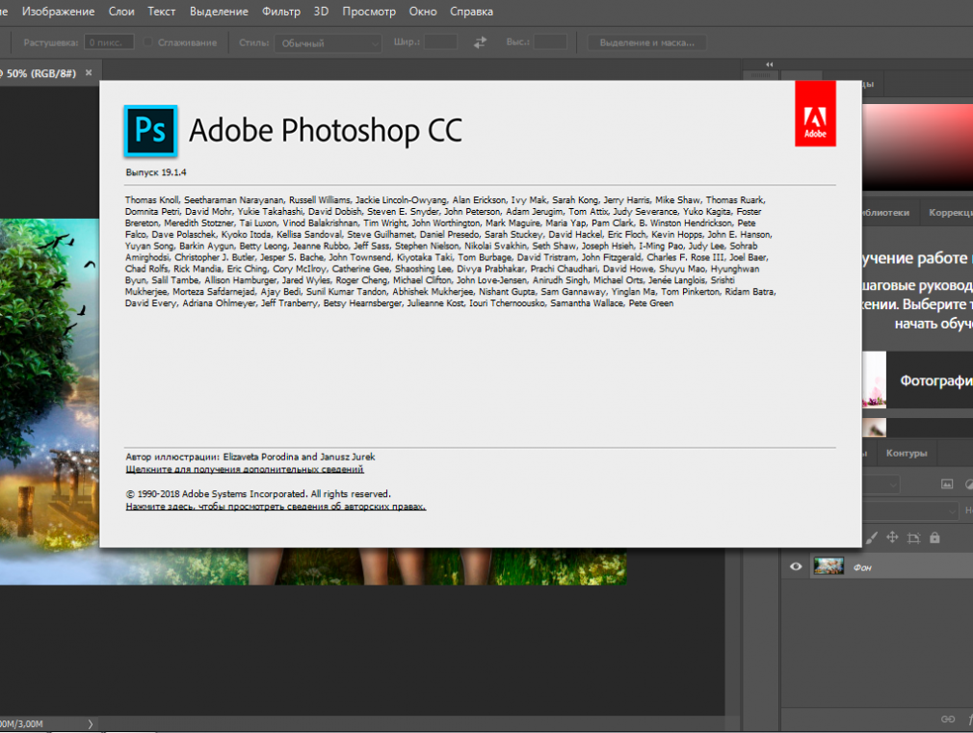Click the Выделение и маска button
The image size is (973, 733).
pyautogui.click(x=646, y=42)
